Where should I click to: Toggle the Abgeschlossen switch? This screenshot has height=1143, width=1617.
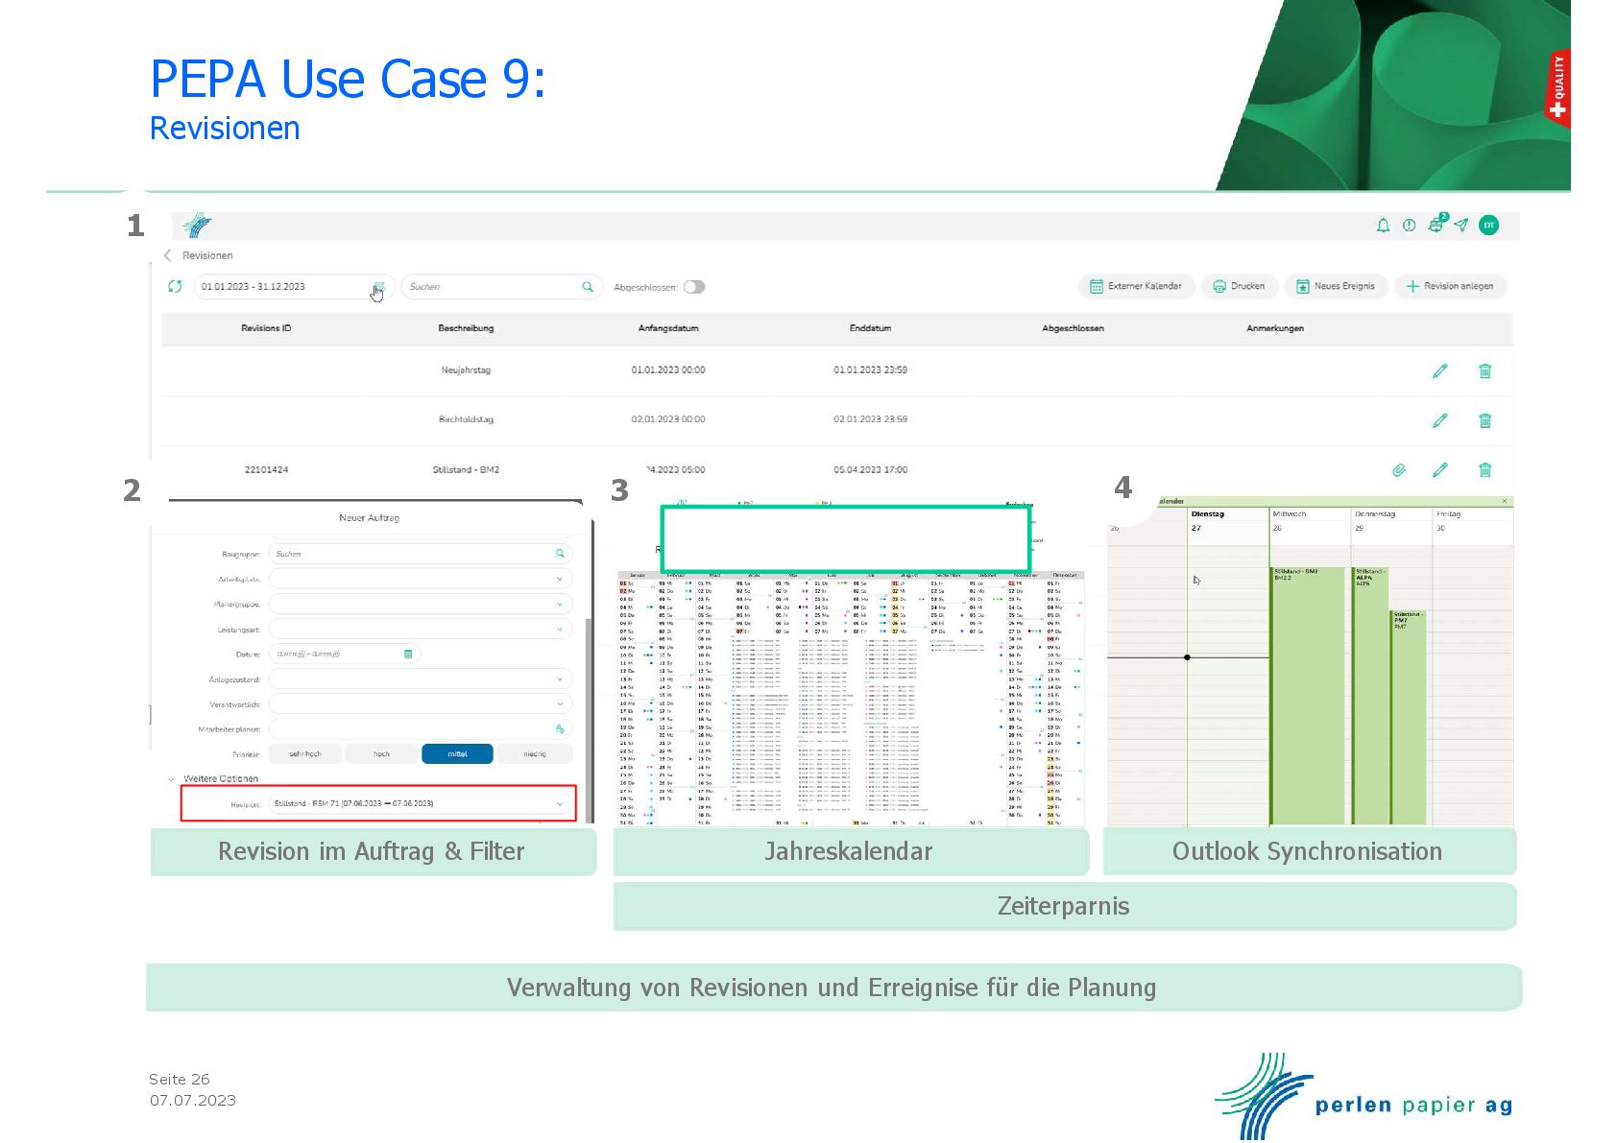694,287
